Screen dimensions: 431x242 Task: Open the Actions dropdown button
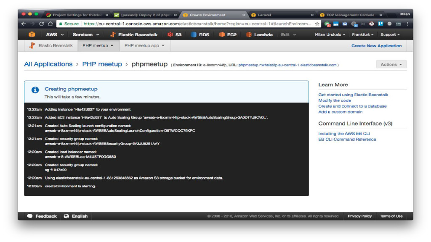click(x=391, y=64)
